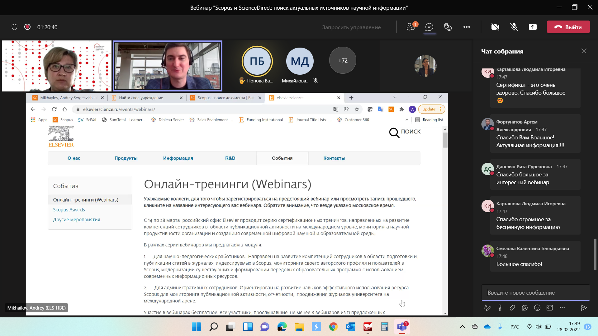This screenshot has height=336, width=598.
Task: Click the red Выйти leave button
Action: (568, 27)
